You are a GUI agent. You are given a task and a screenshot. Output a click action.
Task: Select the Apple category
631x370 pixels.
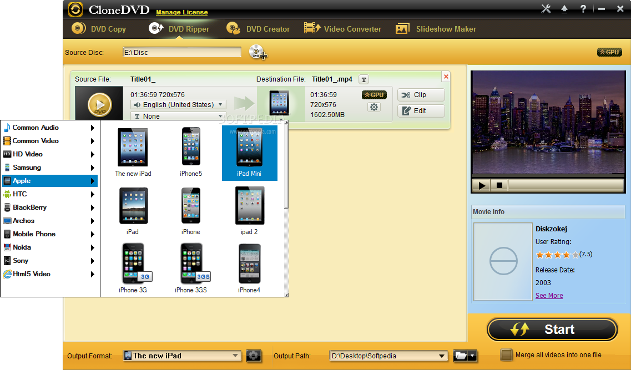pyautogui.click(x=50, y=181)
